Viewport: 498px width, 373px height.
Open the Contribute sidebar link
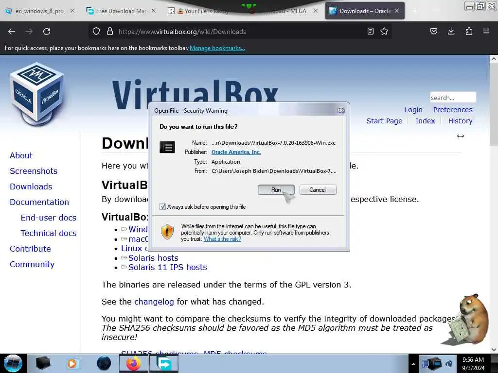[x=30, y=249]
